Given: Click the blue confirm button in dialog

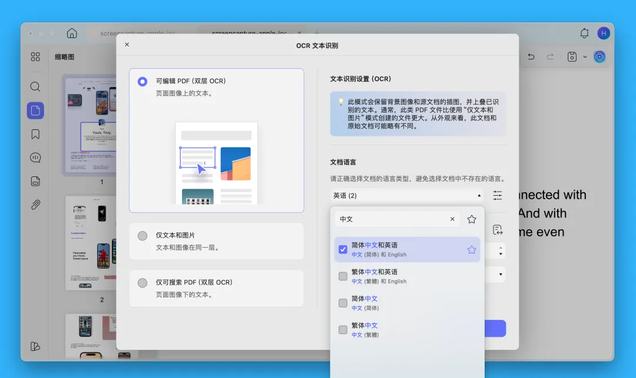Looking at the screenshot, I should (x=495, y=328).
